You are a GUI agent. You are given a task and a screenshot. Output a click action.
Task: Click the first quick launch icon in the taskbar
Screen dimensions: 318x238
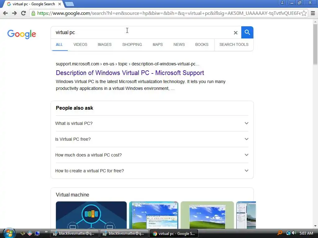[x=23, y=233]
